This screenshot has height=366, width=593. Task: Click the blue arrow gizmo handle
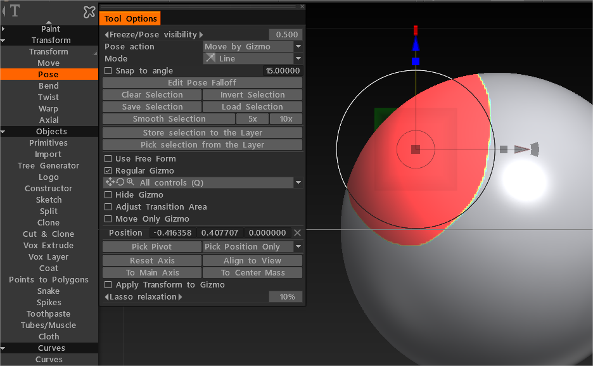[416, 44]
